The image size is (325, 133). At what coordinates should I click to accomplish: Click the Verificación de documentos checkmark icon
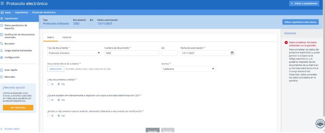point(2,35)
